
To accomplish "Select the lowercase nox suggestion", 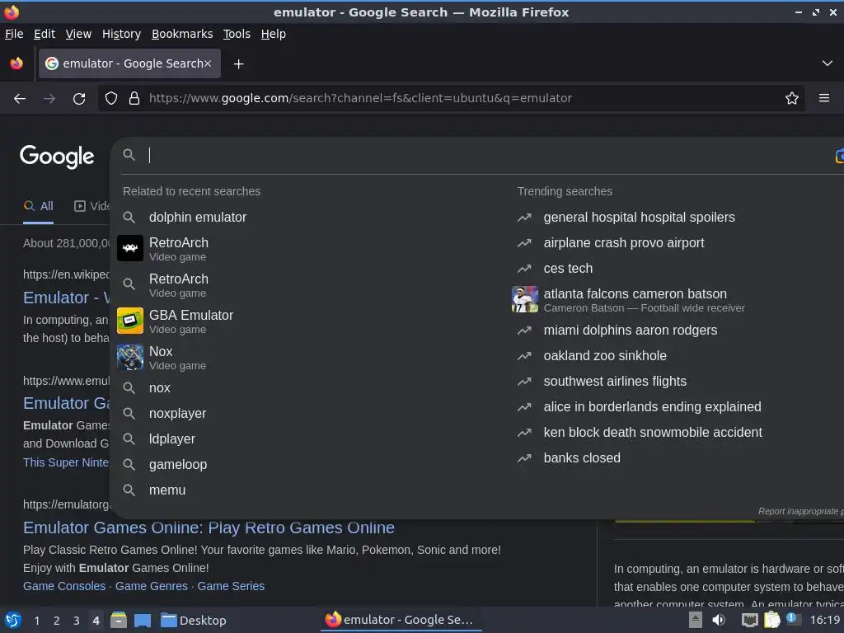I will (x=160, y=388).
